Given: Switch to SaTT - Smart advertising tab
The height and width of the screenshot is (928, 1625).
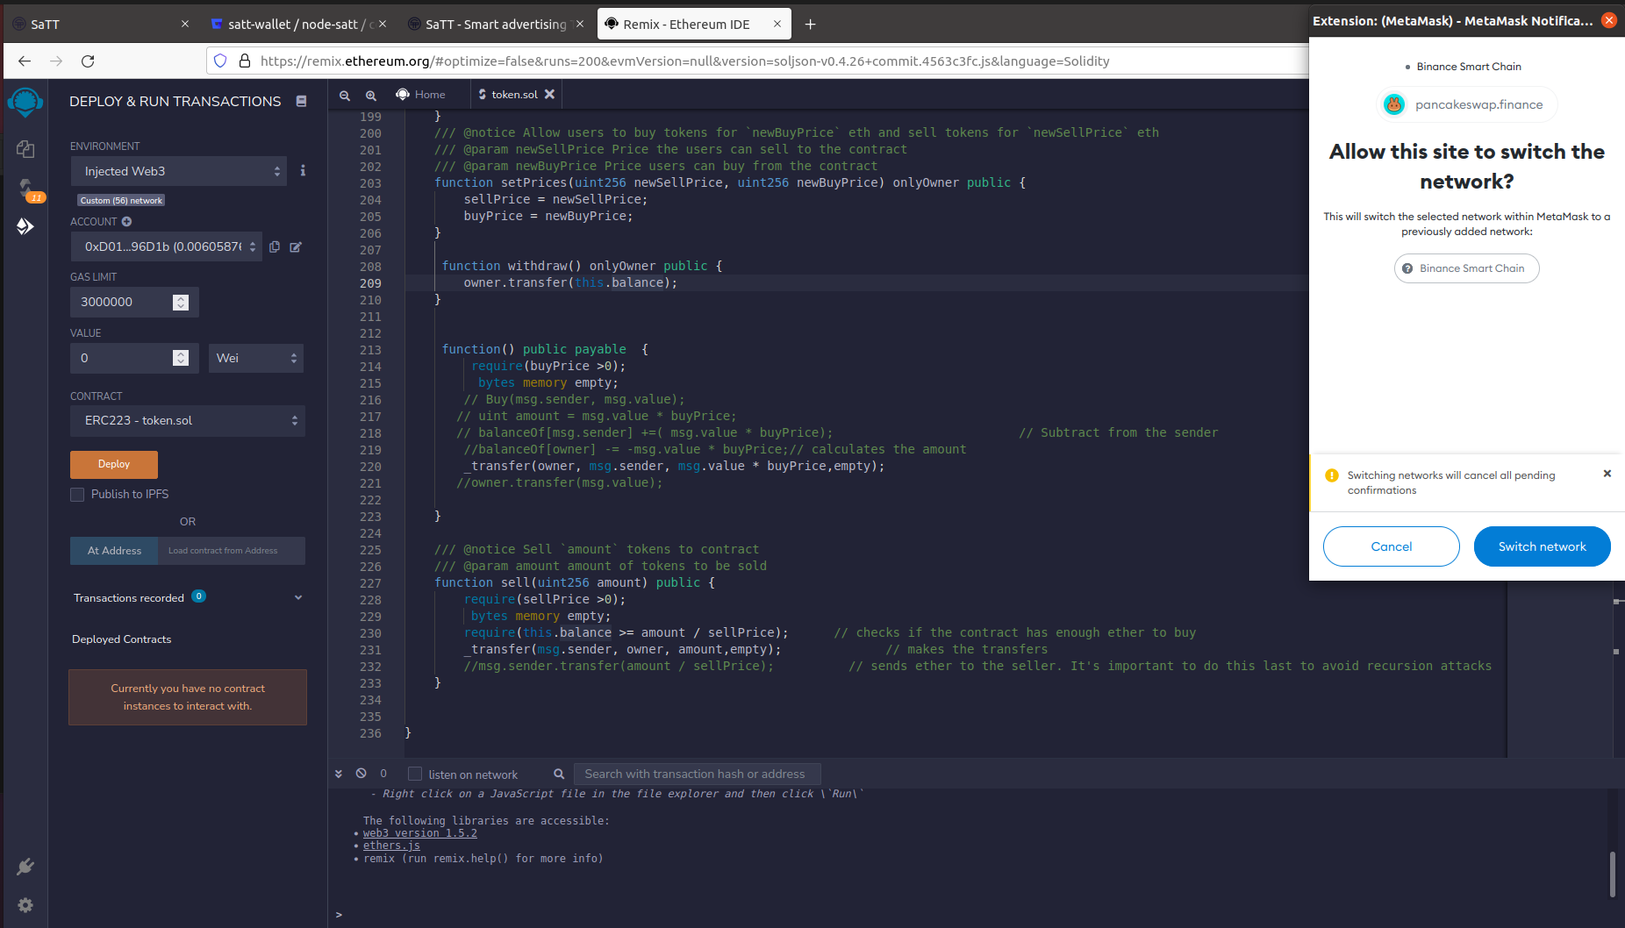Looking at the screenshot, I should pyautogui.click(x=496, y=25).
